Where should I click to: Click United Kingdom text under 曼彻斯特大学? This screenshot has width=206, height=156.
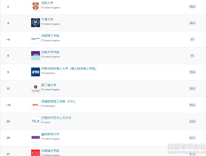coord(52,139)
